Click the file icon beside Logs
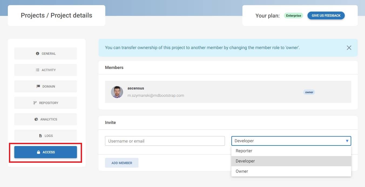Viewport: 365px width, 187px height. pyautogui.click(x=40, y=136)
